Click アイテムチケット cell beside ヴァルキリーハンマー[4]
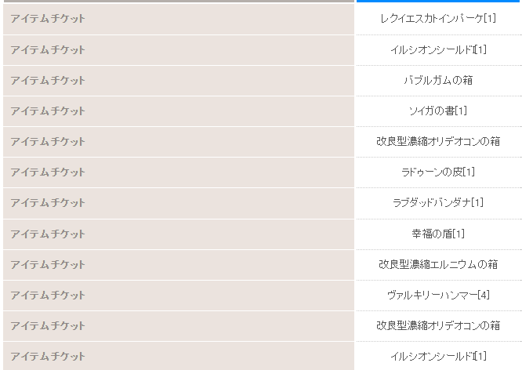Image resolution: width=522 pixels, height=370 pixels. 179,296
